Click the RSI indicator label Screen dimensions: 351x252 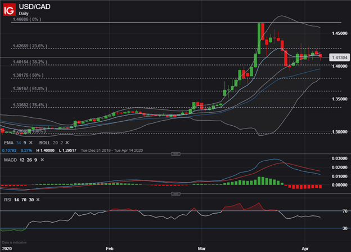[8, 200]
